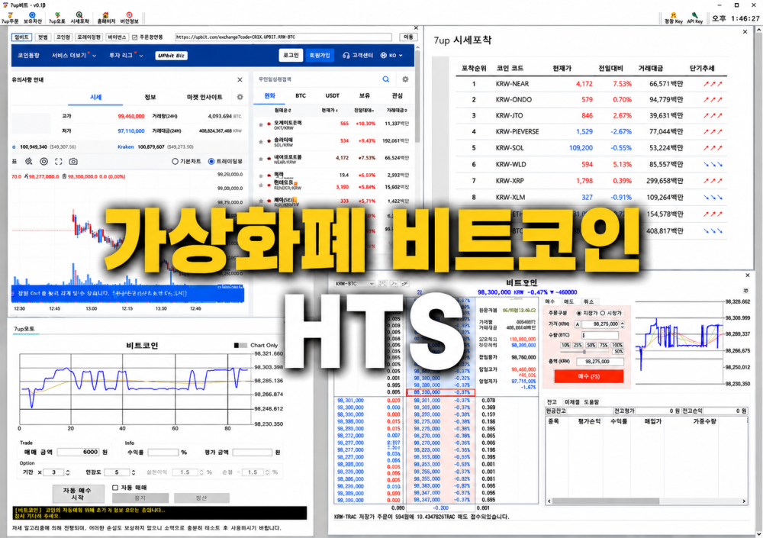Click the 정할 Key icon
This screenshot has height=538, width=763.
674,18
